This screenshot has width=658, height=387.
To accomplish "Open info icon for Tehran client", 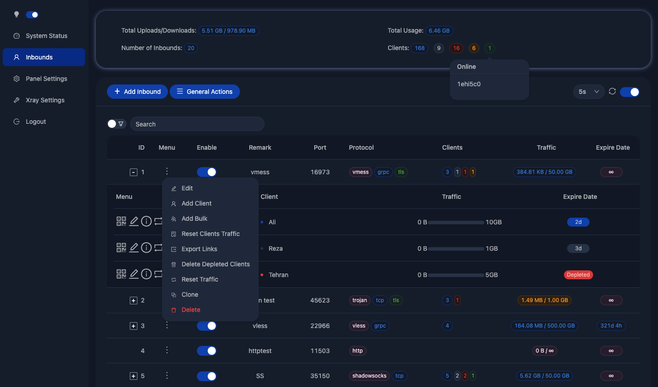I will (x=146, y=274).
